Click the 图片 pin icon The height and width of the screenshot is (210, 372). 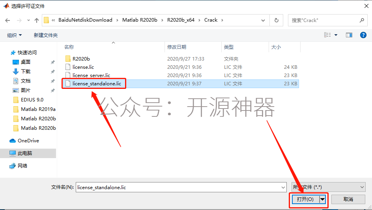53,90
